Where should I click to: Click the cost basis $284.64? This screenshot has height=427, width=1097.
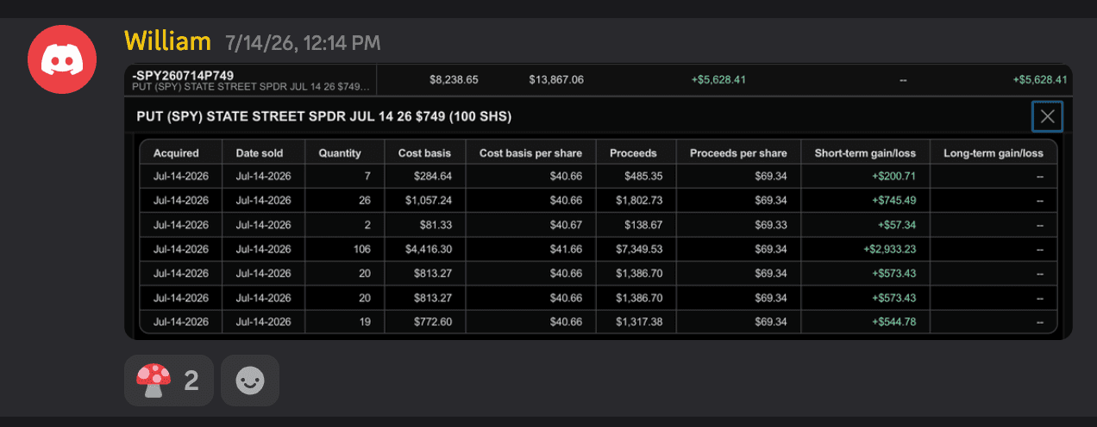(434, 176)
